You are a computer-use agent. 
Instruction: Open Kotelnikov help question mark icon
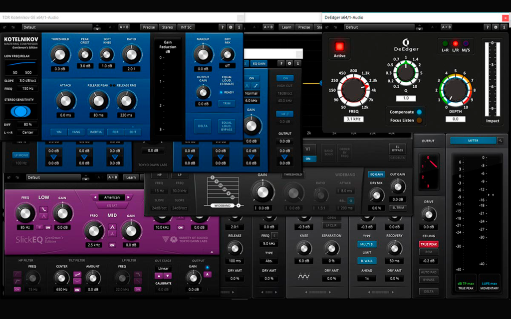click(x=222, y=27)
